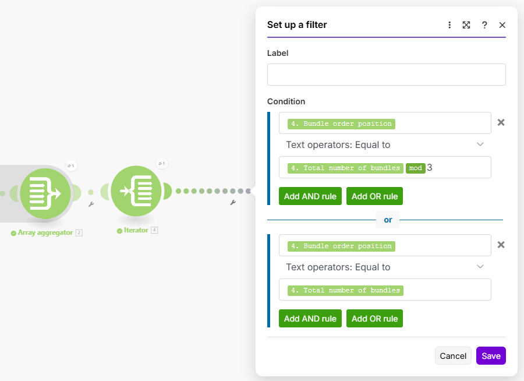Remove the second condition rule
The image size is (524, 381).
[x=501, y=245]
